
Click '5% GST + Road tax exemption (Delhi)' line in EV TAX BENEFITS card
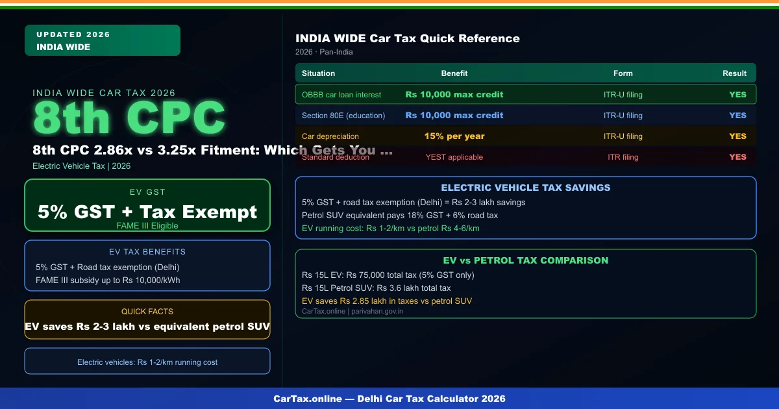pos(107,267)
